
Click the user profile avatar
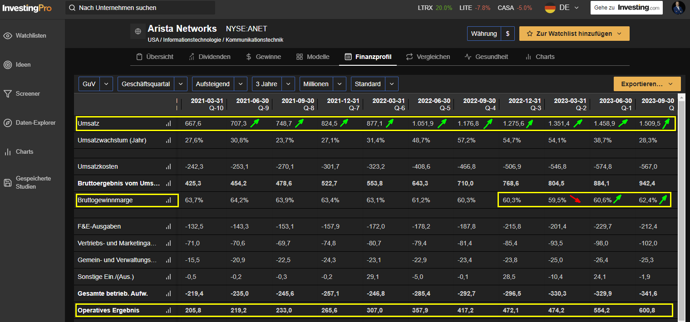678,8
